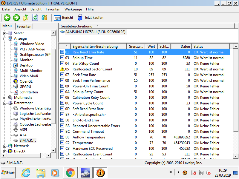Viewport: 239px width, 179px height.
Task: Open the Bericht menu
Action: pos(36,9)
